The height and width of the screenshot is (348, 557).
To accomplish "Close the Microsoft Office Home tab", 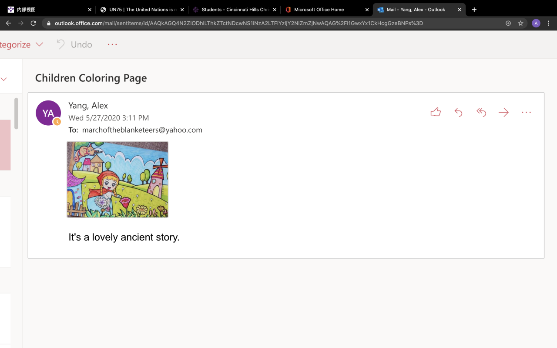I will 367,10.
